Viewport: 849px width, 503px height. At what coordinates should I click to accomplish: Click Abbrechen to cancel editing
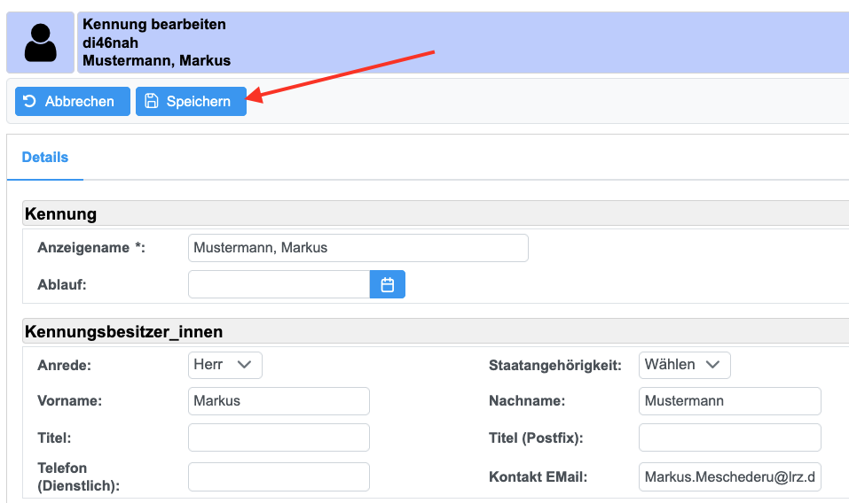[73, 101]
